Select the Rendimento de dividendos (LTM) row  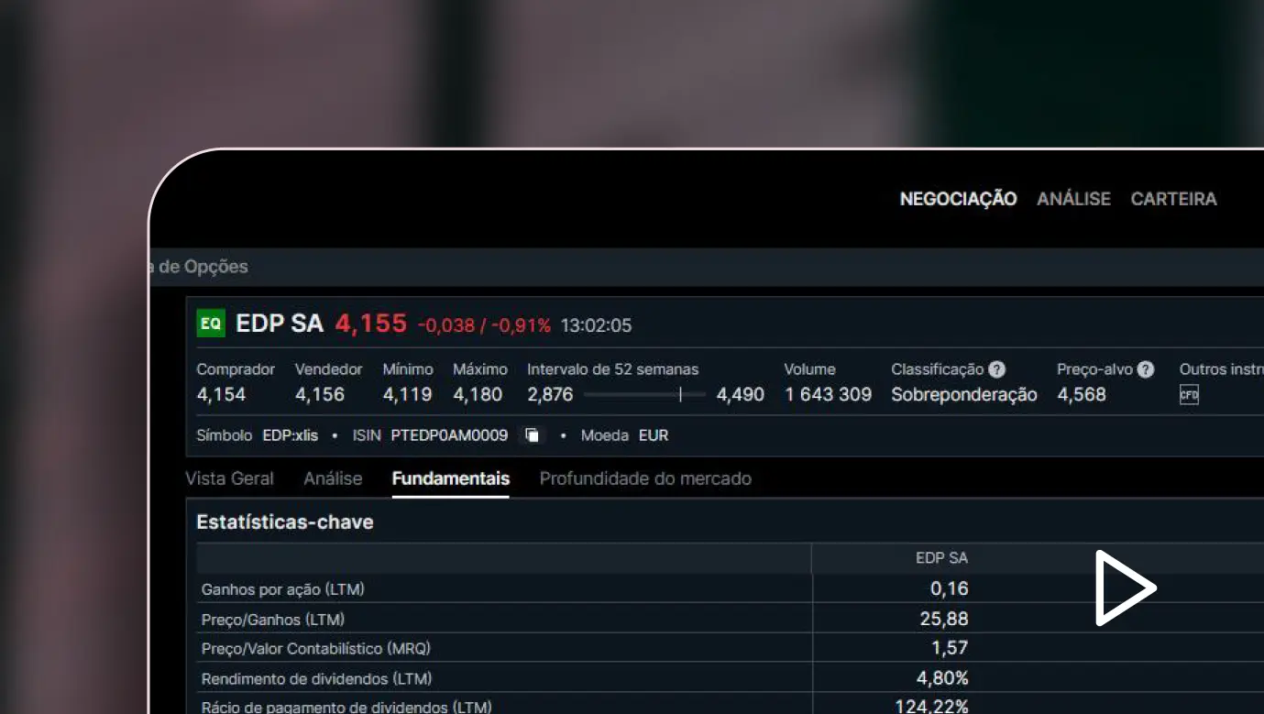730,678
